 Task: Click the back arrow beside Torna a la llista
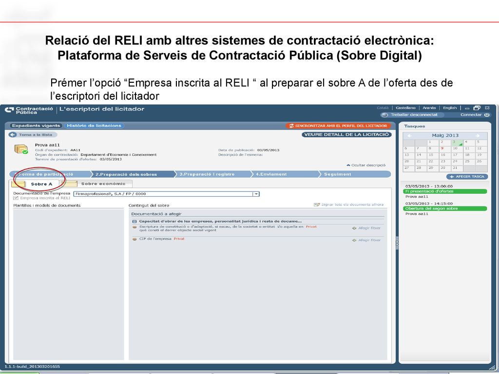point(13,135)
